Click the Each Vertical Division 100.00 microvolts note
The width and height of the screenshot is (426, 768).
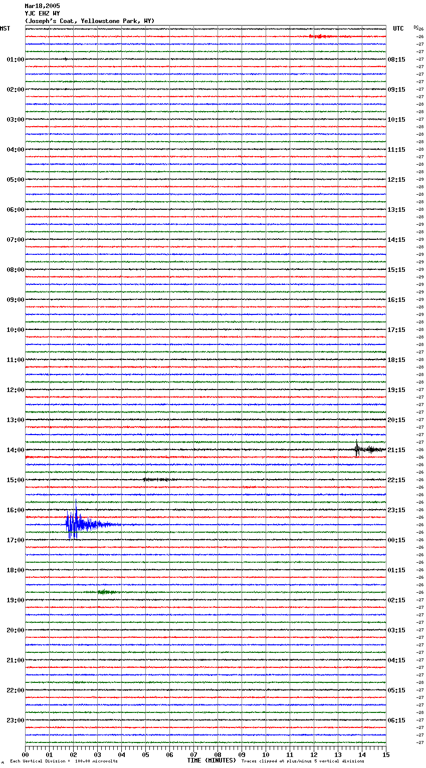click(x=64, y=761)
